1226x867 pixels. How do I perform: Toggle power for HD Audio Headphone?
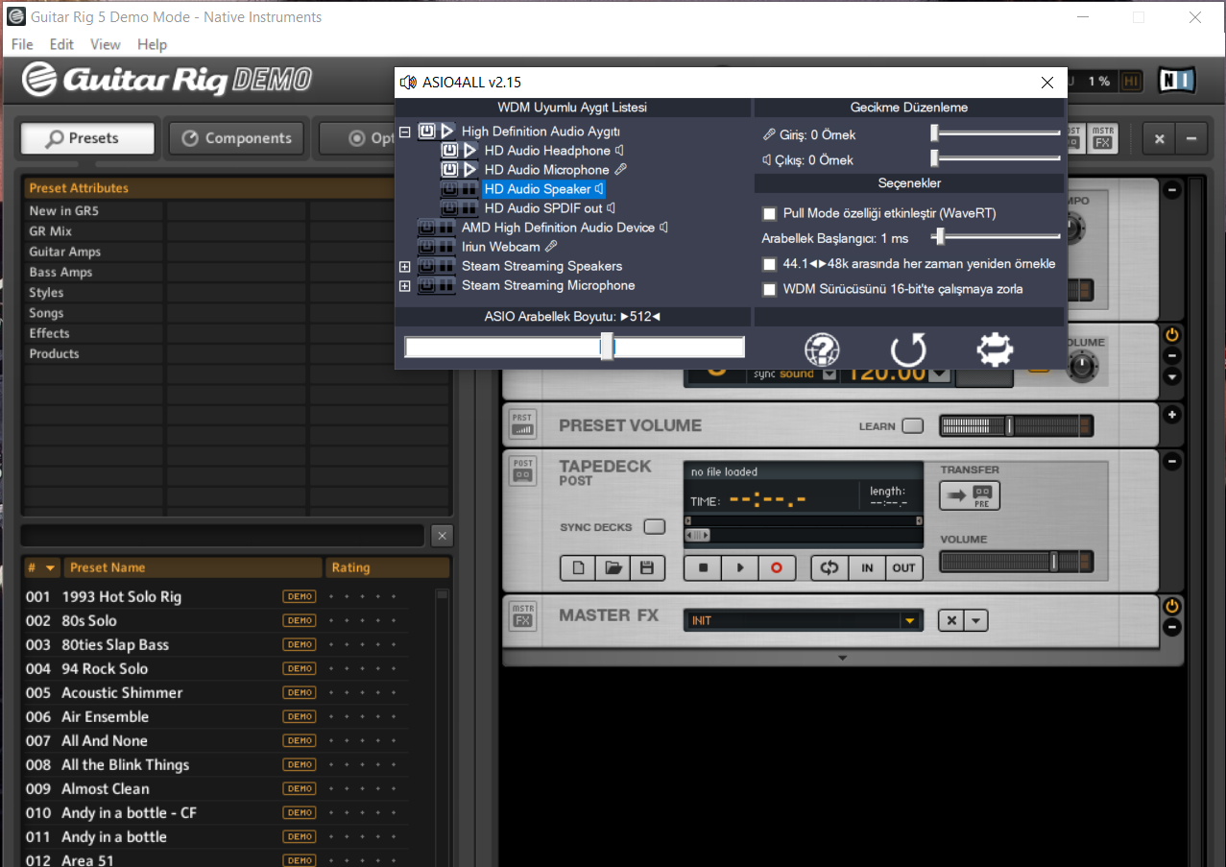click(449, 151)
